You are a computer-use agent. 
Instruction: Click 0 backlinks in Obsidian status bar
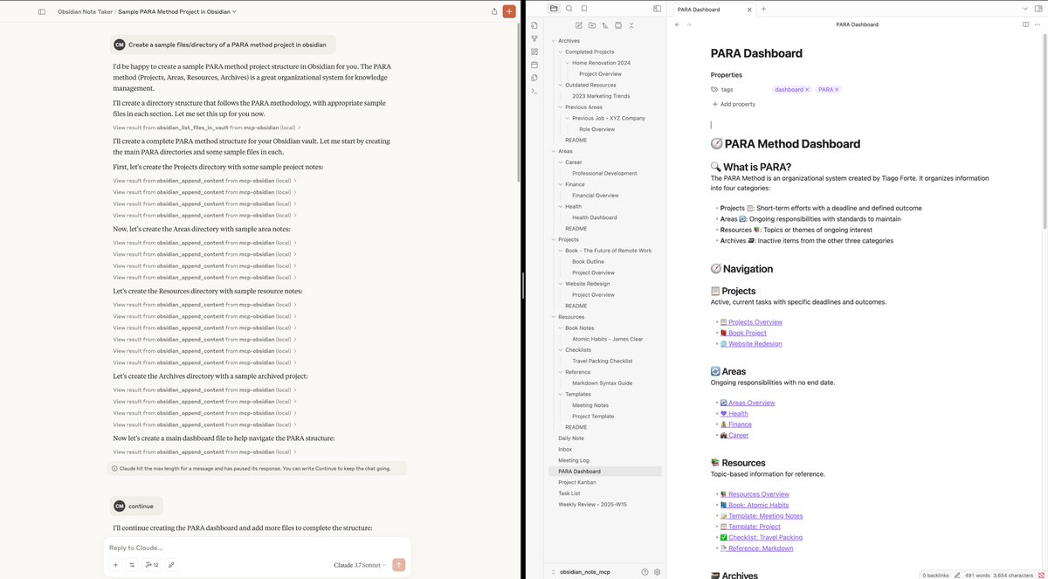click(935, 574)
